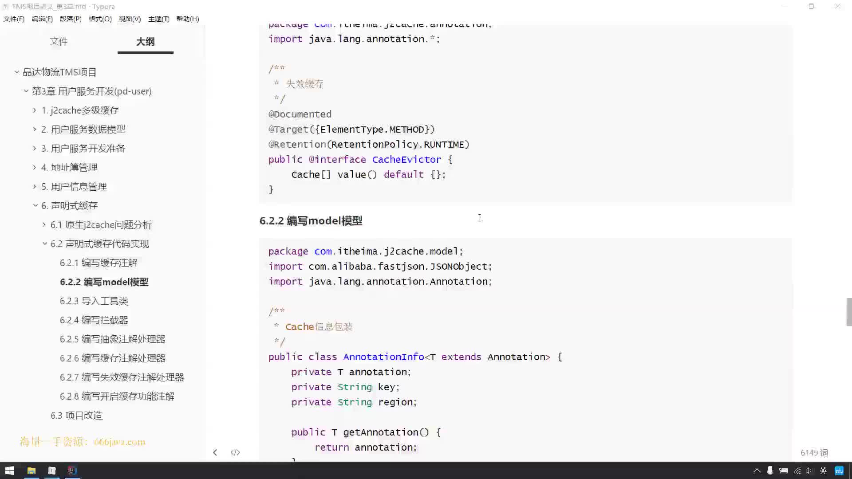This screenshot has width=852, height=479.
Task: Open the Windows Start menu
Action: pos(10,471)
